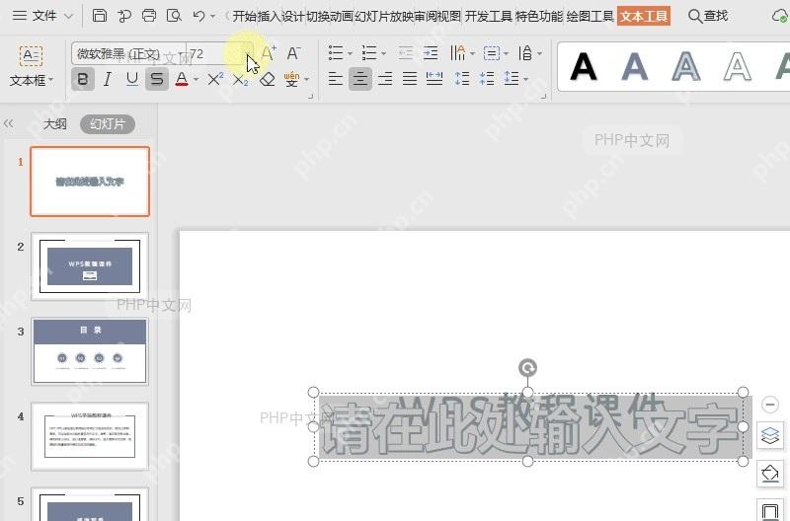
Task: Increase font size with A+ icon
Action: point(268,53)
